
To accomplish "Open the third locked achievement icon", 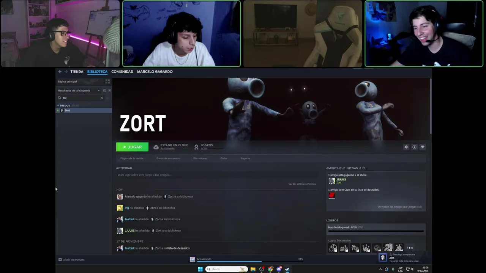I will pyautogui.click(x=355, y=248).
